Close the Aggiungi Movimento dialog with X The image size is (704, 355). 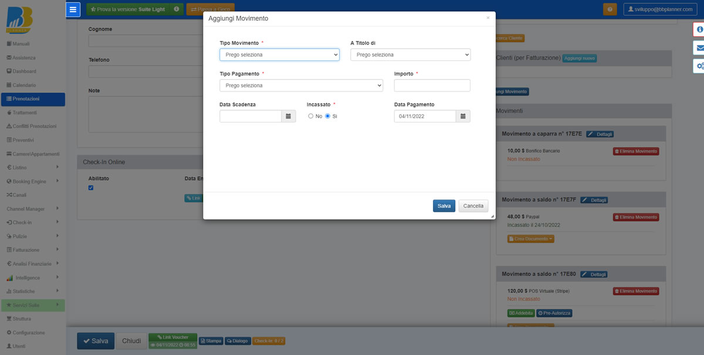pos(488,18)
